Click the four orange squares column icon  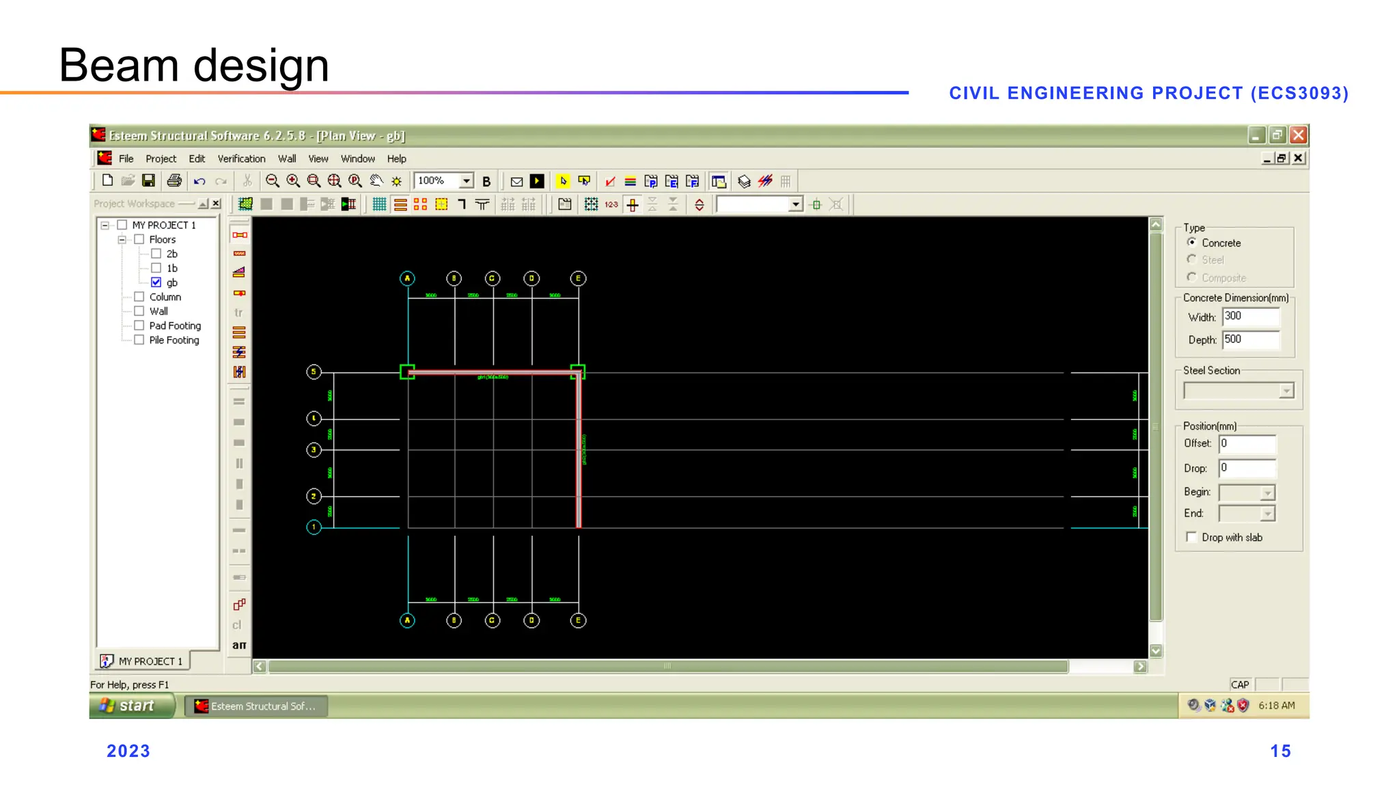coord(421,204)
